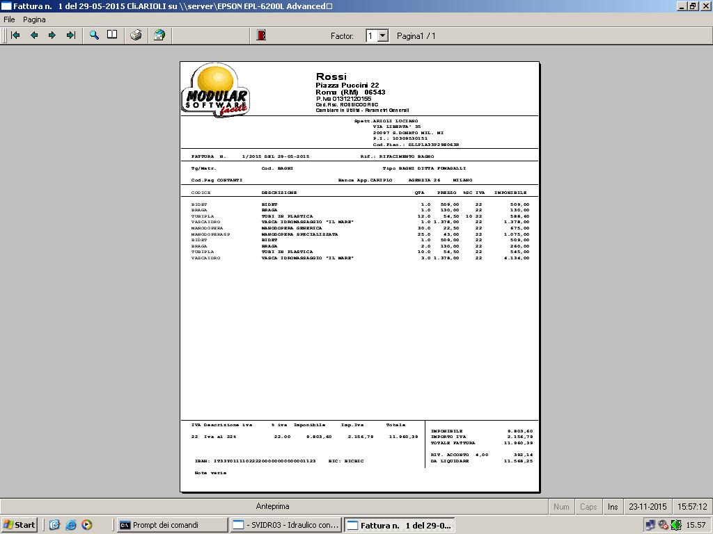713x534 pixels.
Task: Open the Pagina menu
Action: (x=34, y=19)
